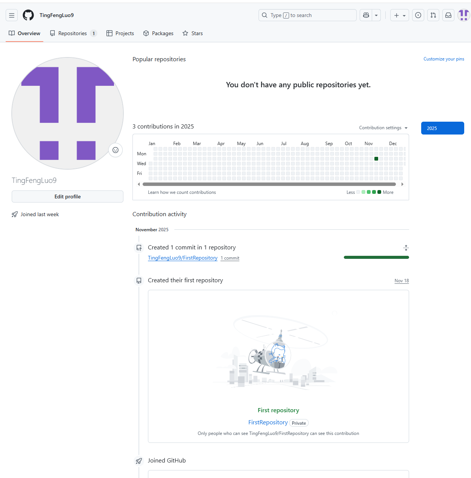Screen dimensions: 471x478
Task: Open the Customize your pins link
Action: 443,59
